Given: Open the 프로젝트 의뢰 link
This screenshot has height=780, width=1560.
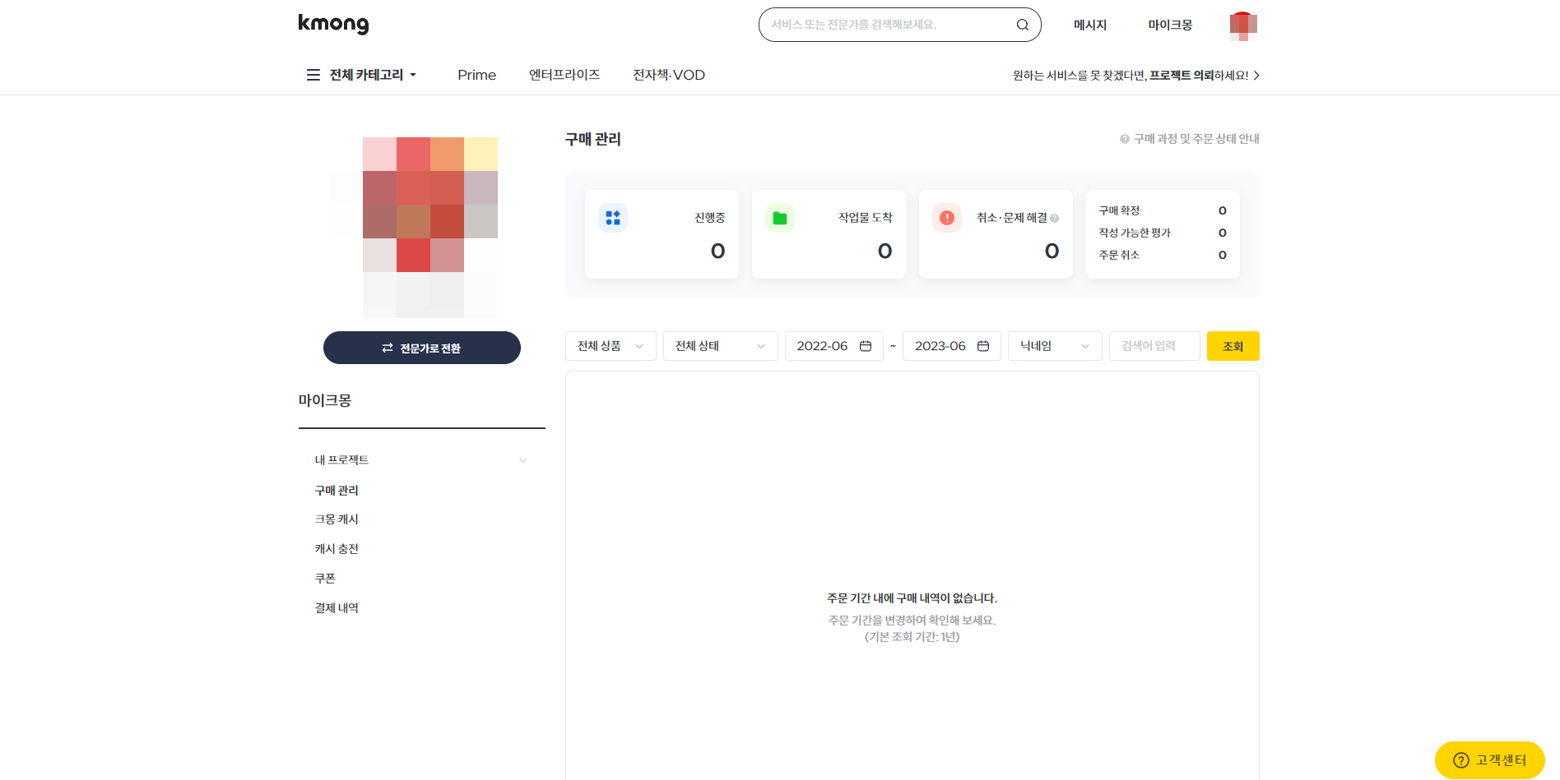Looking at the screenshot, I should coord(1183,75).
